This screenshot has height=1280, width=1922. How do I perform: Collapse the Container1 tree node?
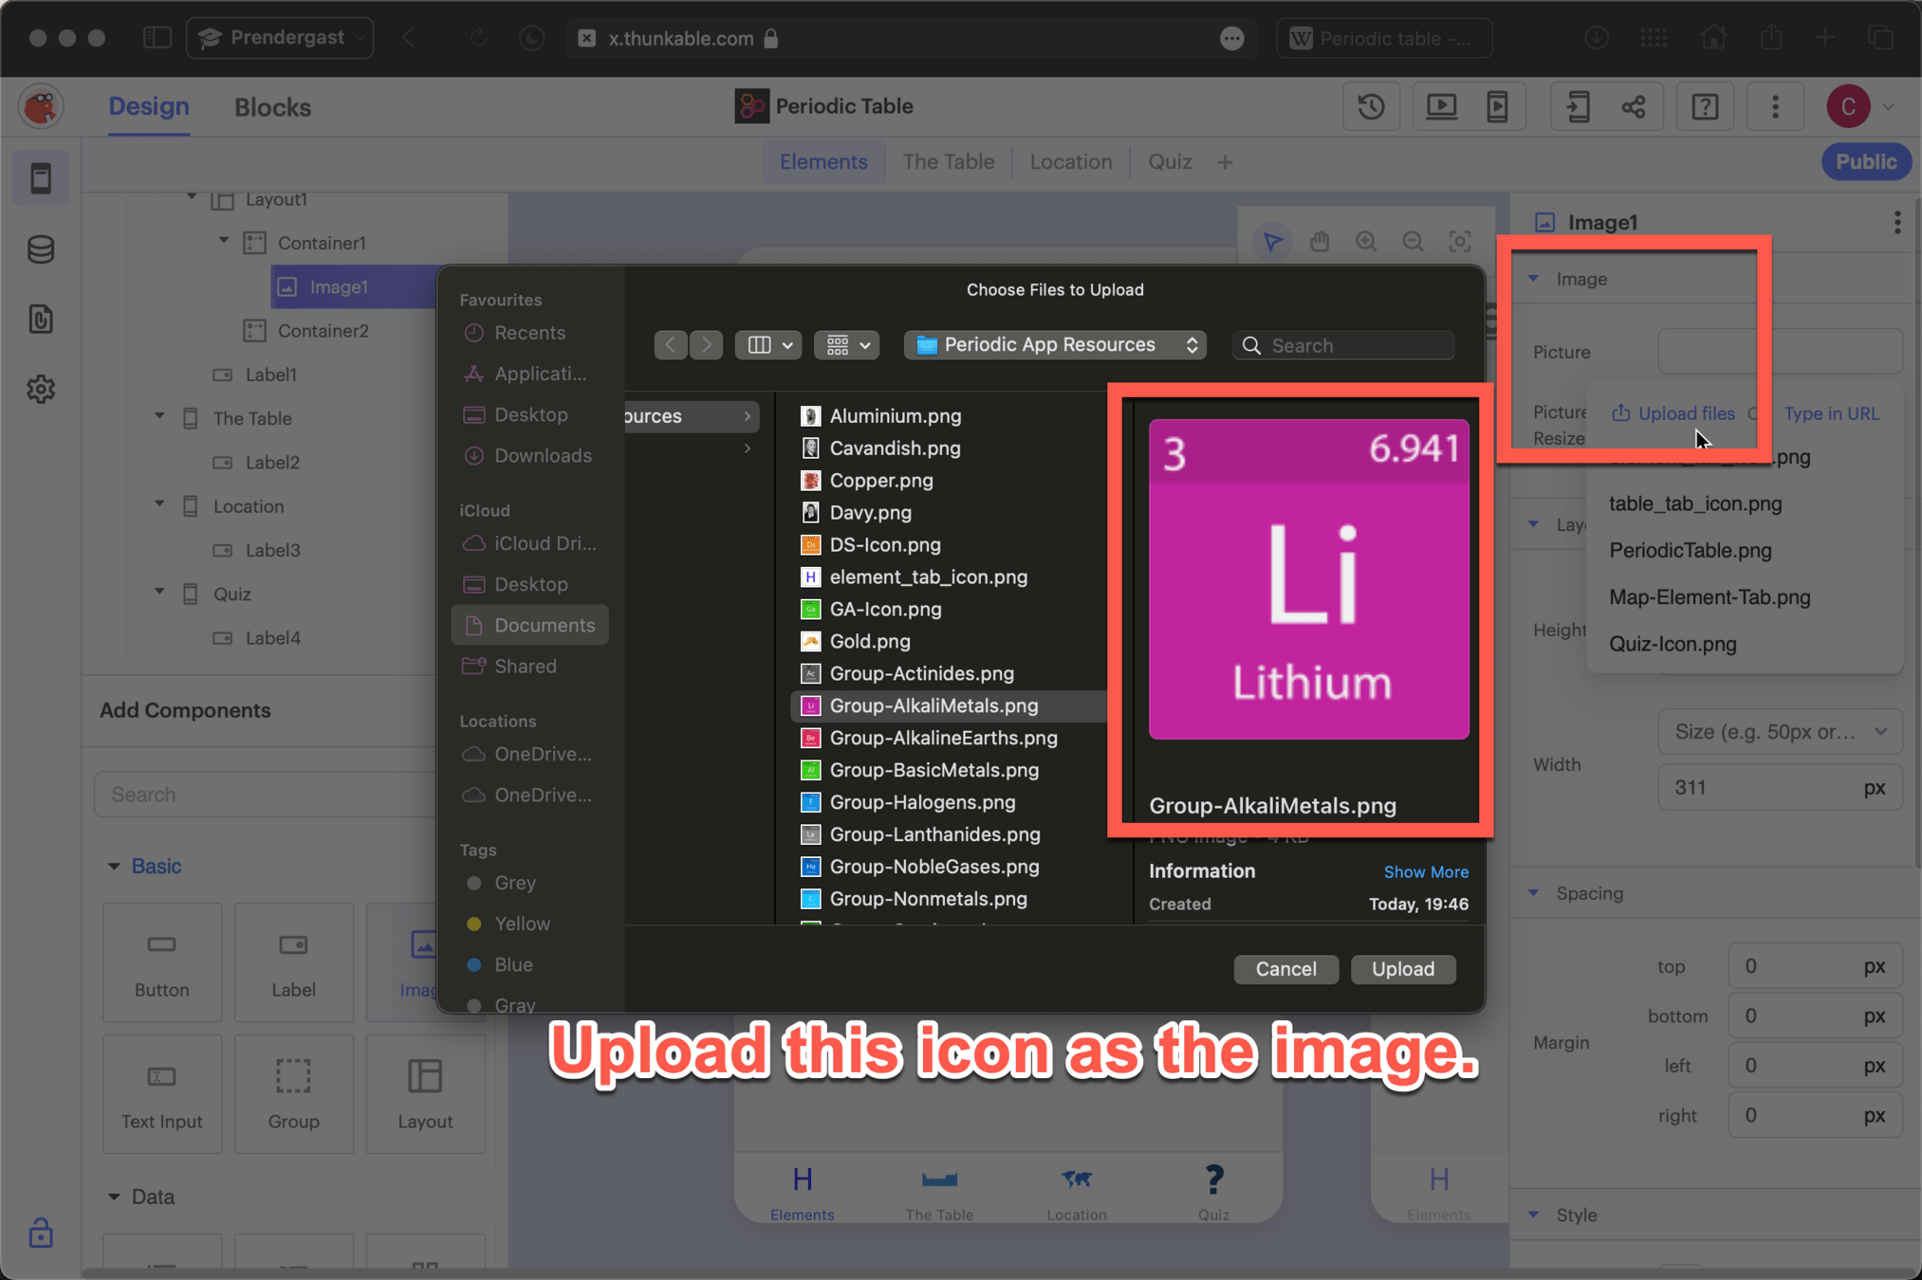coord(225,242)
